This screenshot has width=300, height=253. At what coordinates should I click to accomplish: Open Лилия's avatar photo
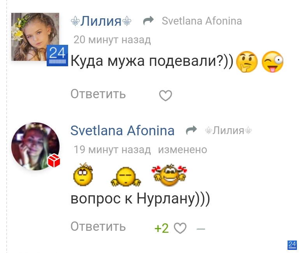(35, 37)
